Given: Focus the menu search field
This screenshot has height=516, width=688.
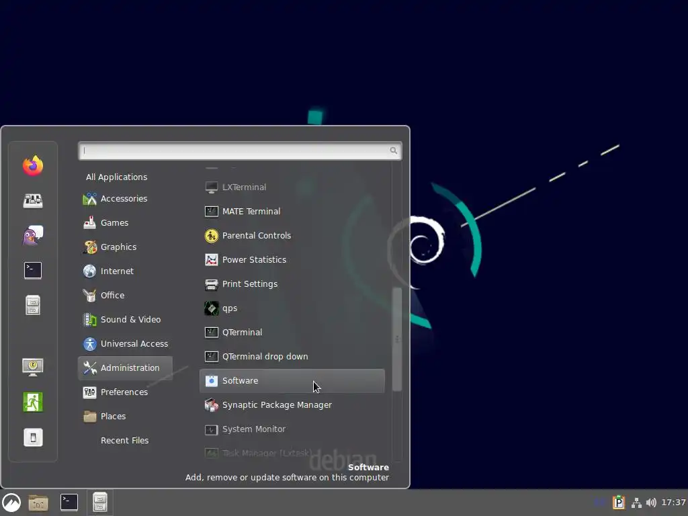Looking at the screenshot, I should coord(240,150).
